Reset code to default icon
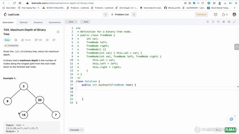This screenshot has height=134, width=239. pyautogui.click(x=218, y=22)
